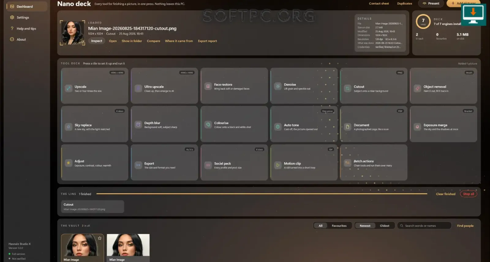Click the Present button
Screen dimensions: 490x262
[431, 4]
